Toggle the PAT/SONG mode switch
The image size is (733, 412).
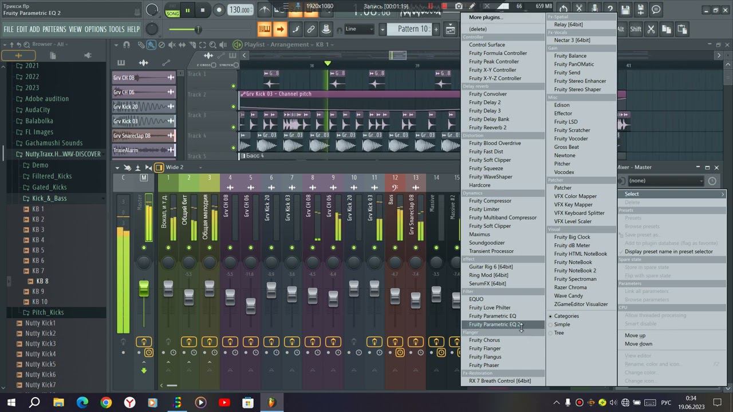coord(172,10)
